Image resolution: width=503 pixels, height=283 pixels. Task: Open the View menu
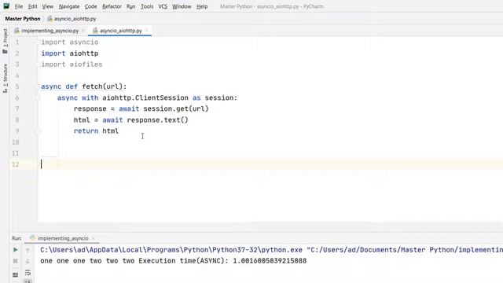click(x=47, y=6)
